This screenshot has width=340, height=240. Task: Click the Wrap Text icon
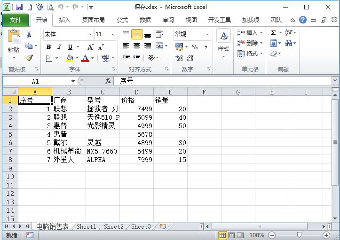[x=159, y=34]
